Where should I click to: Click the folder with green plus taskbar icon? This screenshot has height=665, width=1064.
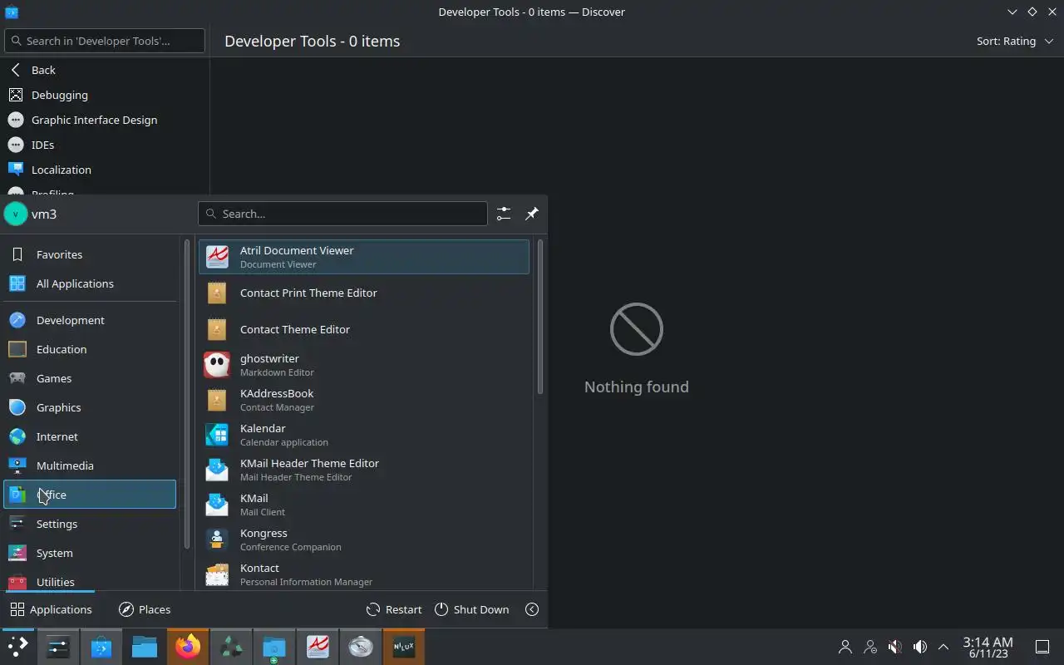click(x=274, y=646)
